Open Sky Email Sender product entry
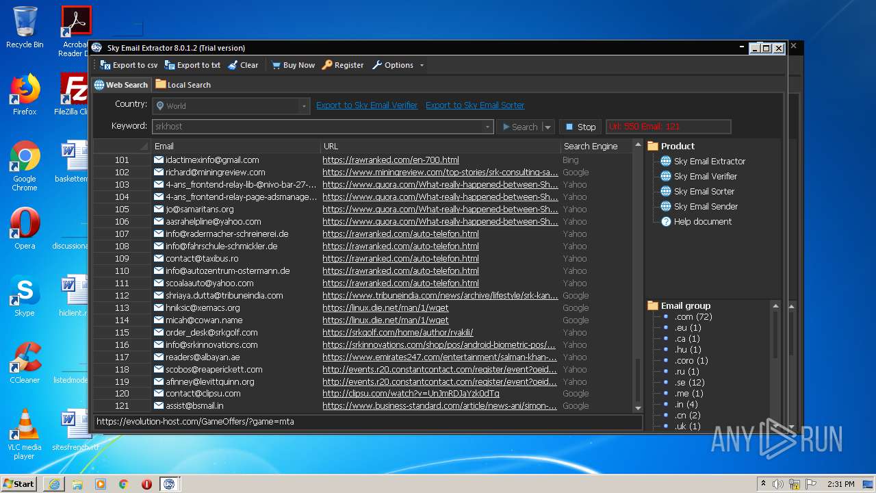Screen dimensions: 876x493 click(x=698, y=207)
